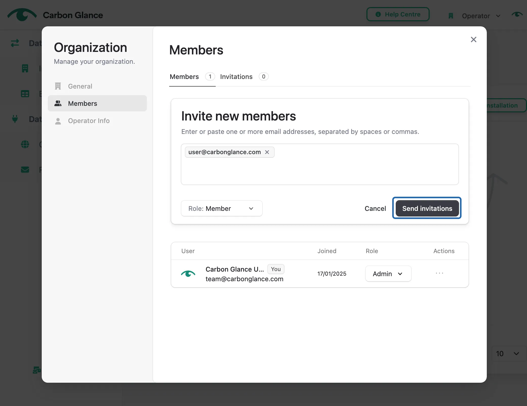Cancel the invitation form
The height and width of the screenshot is (406, 527).
tap(375, 208)
